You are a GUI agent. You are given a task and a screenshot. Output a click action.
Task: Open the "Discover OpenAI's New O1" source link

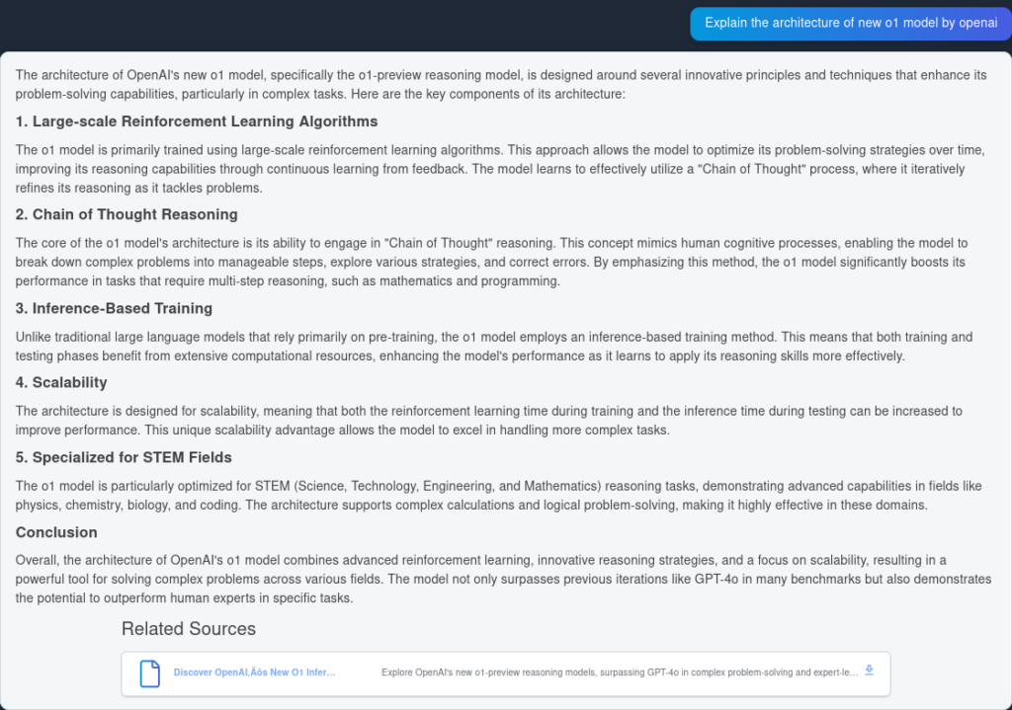255,672
